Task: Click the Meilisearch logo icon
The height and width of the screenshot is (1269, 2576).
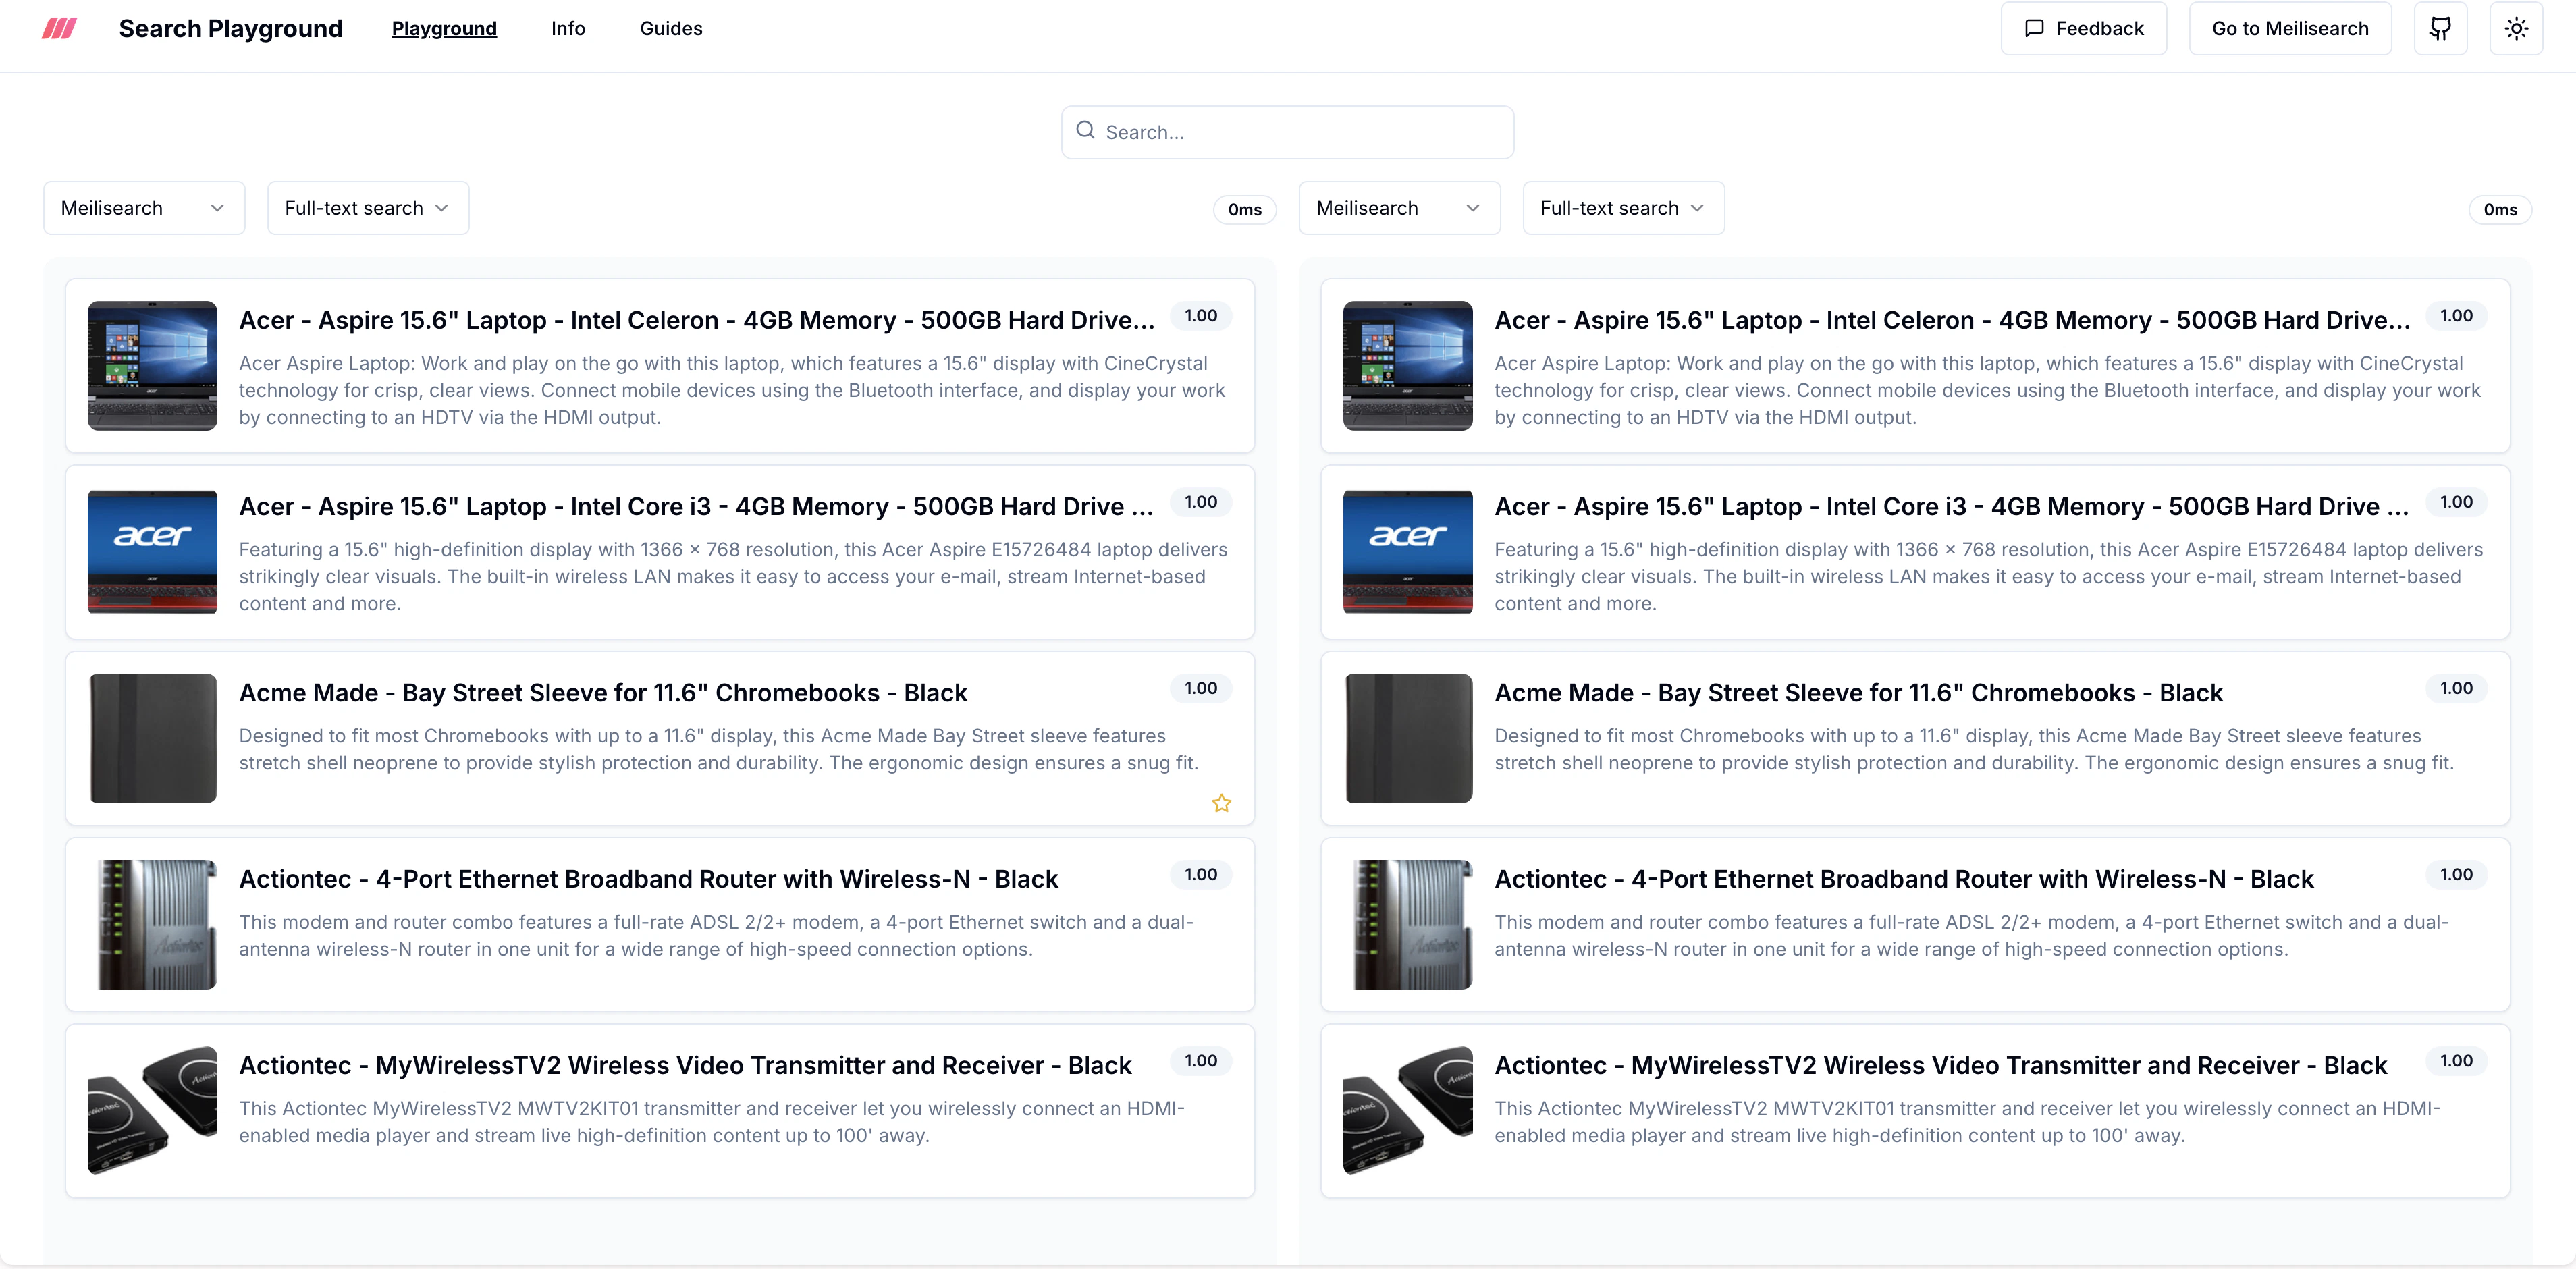Action: tap(59, 28)
